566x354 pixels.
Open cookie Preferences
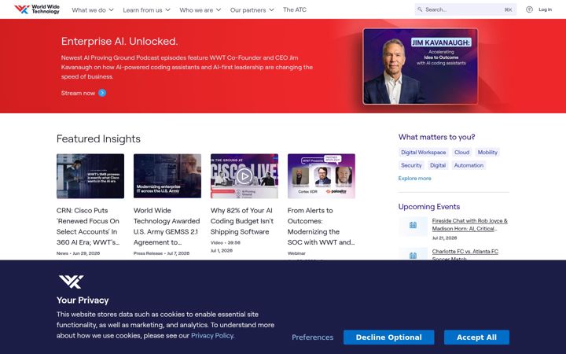point(313,337)
